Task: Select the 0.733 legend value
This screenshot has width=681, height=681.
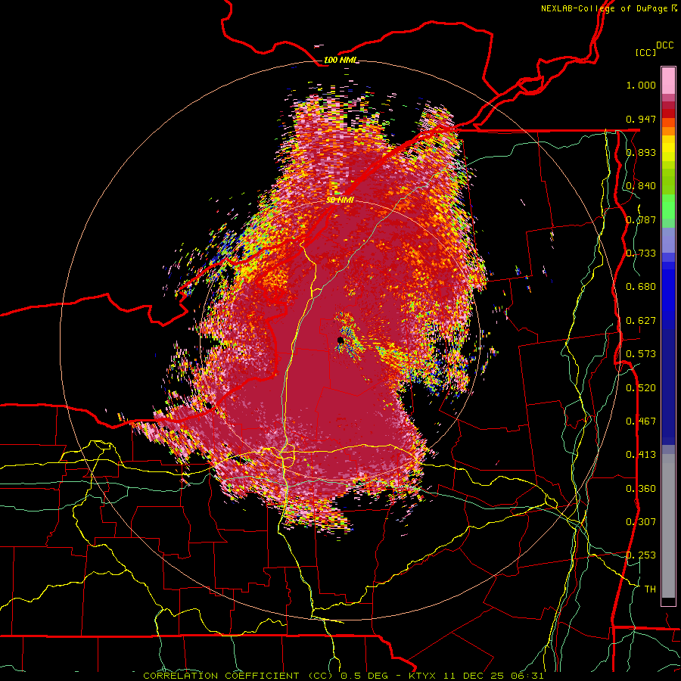Action: (641, 253)
